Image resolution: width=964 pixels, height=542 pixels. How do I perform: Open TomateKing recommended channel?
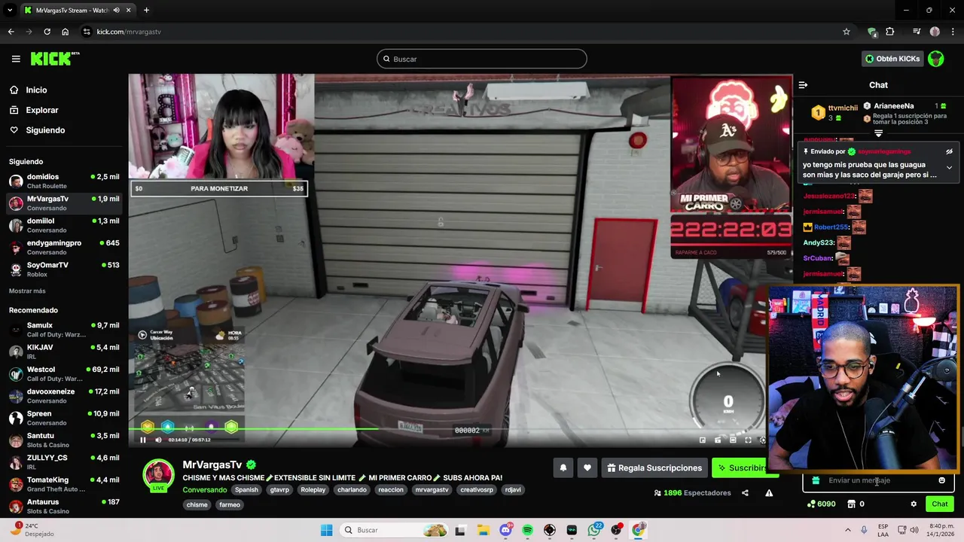pos(64,484)
